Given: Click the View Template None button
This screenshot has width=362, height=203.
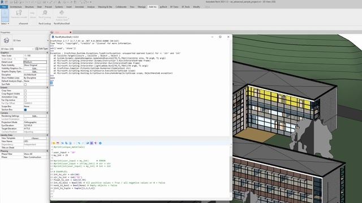Looking at the screenshot, I should coord(35,138).
